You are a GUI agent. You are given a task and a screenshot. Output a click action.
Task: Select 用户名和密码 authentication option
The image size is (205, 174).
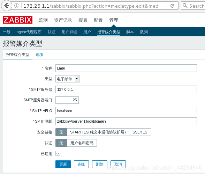pos(82,143)
